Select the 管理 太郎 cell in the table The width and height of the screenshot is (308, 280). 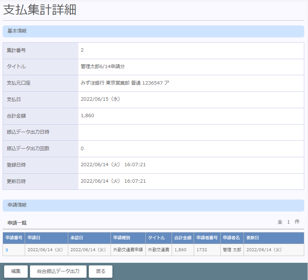[232, 250]
